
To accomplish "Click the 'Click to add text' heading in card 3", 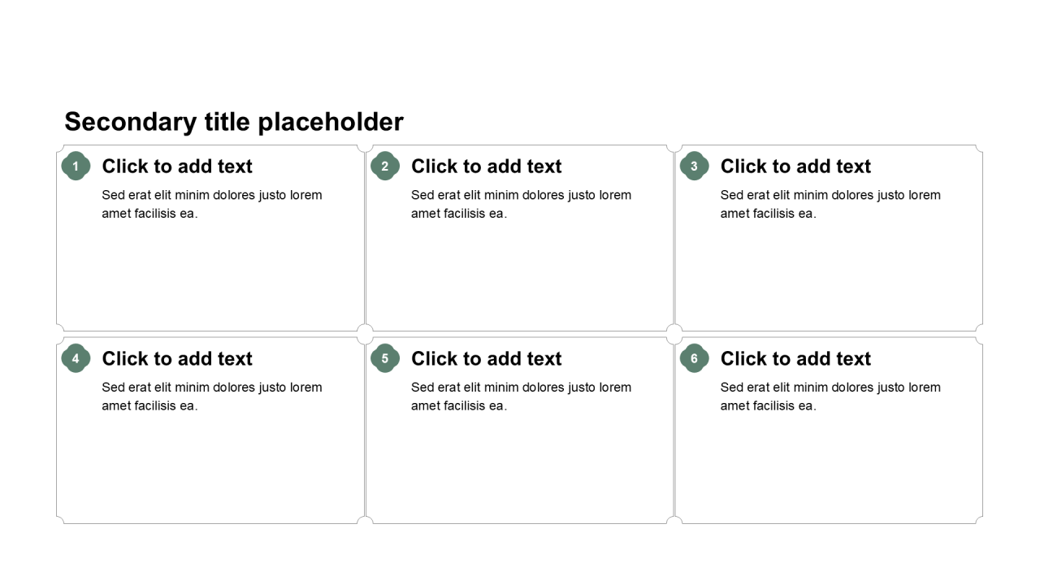I will coord(795,167).
